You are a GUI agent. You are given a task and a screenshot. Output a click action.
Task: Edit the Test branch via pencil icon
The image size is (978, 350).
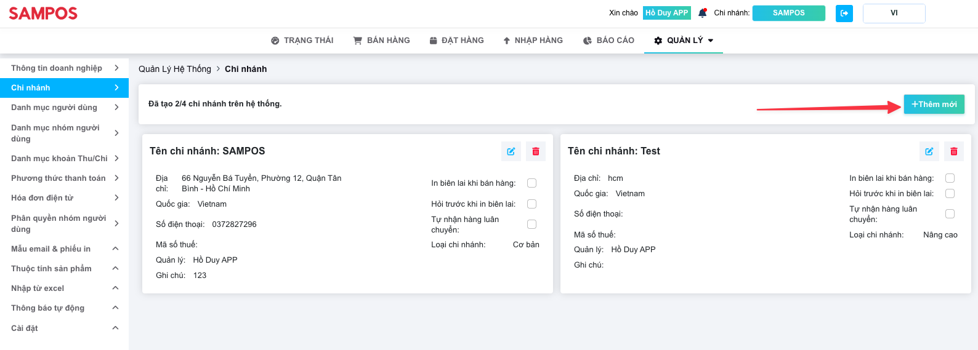tap(929, 151)
